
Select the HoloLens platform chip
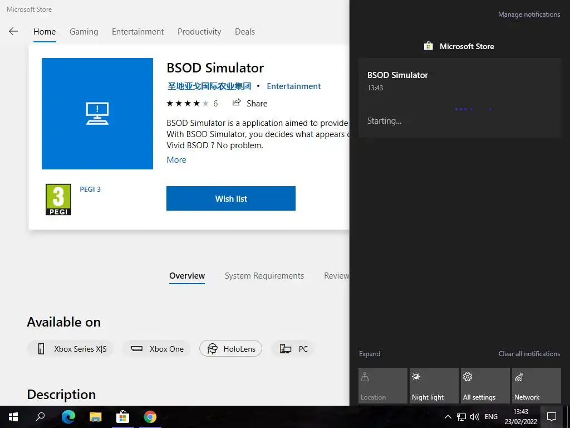tap(231, 349)
